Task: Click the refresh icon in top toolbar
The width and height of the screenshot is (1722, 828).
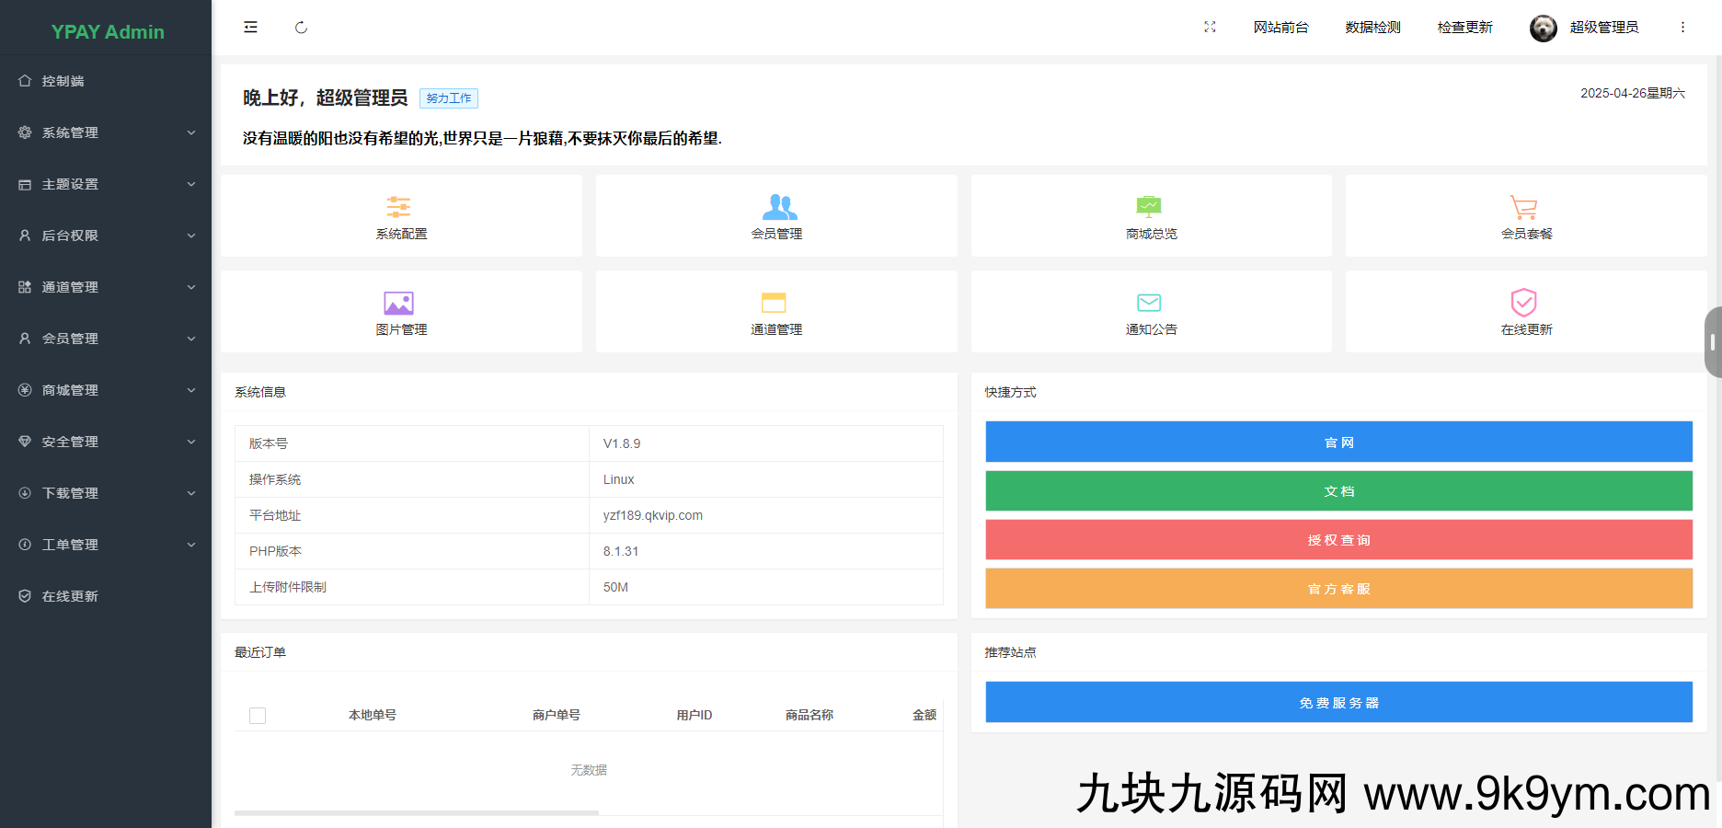Action: pyautogui.click(x=301, y=28)
